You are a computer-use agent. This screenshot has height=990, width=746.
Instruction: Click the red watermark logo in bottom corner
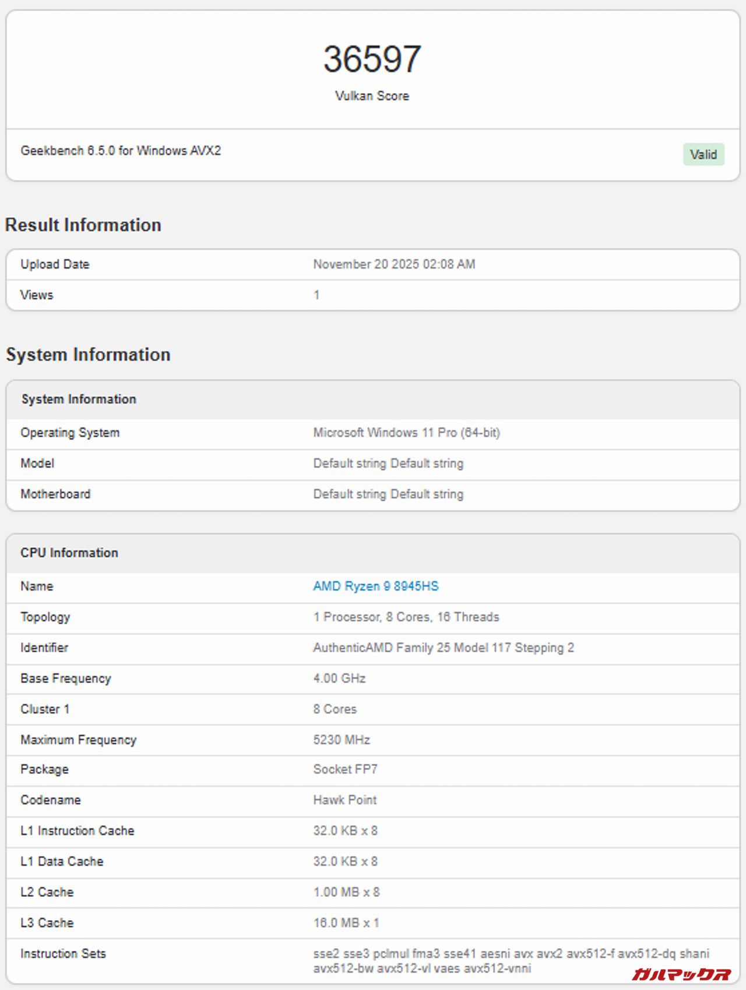681,974
